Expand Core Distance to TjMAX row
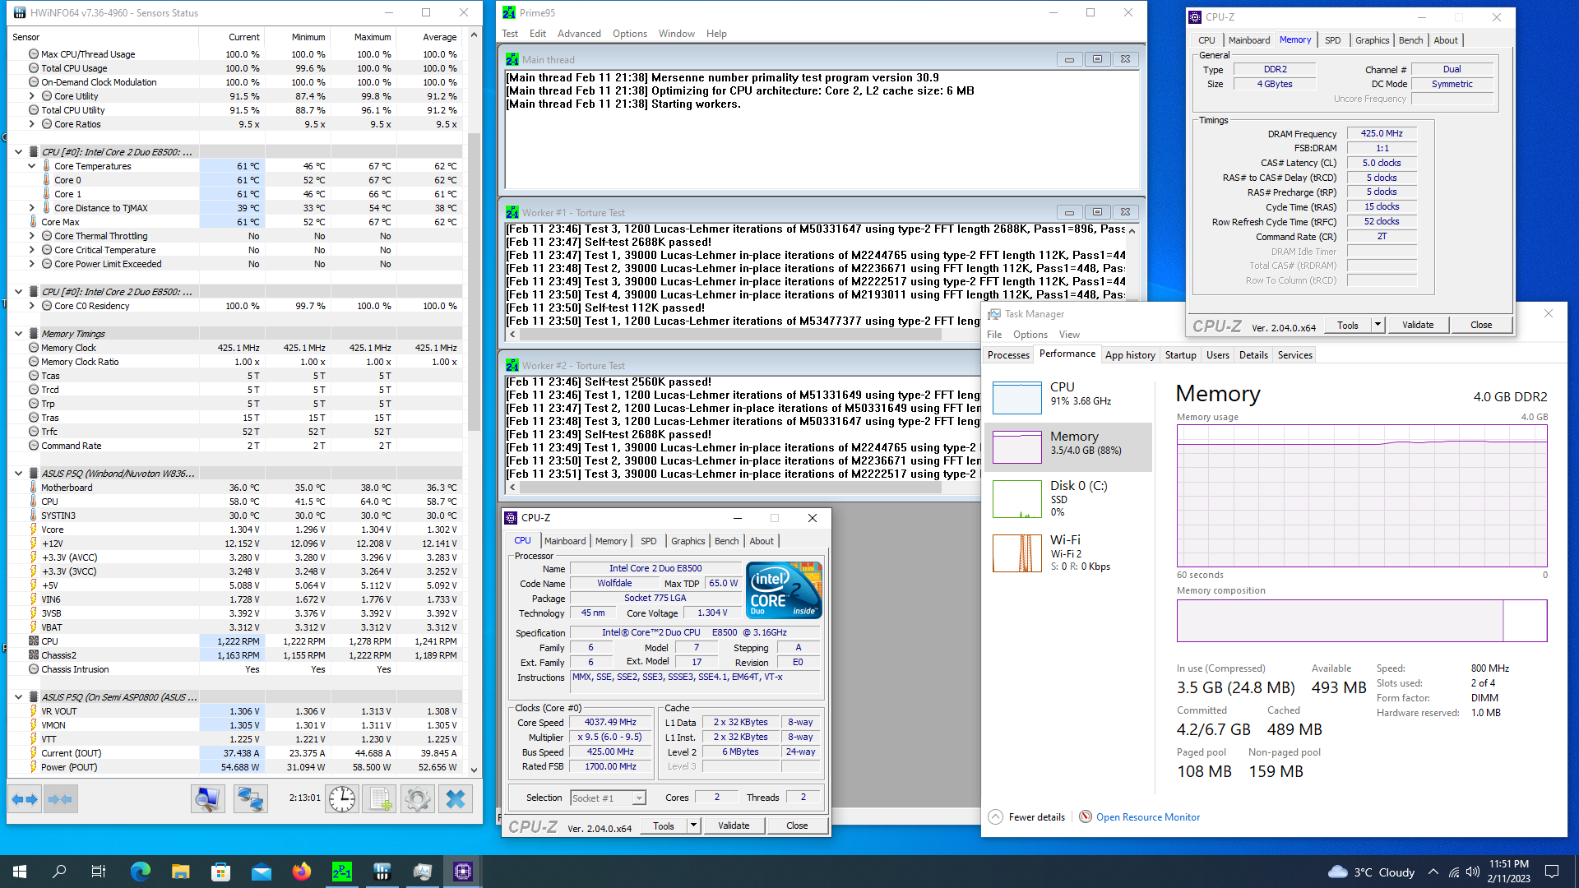 [x=31, y=208]
